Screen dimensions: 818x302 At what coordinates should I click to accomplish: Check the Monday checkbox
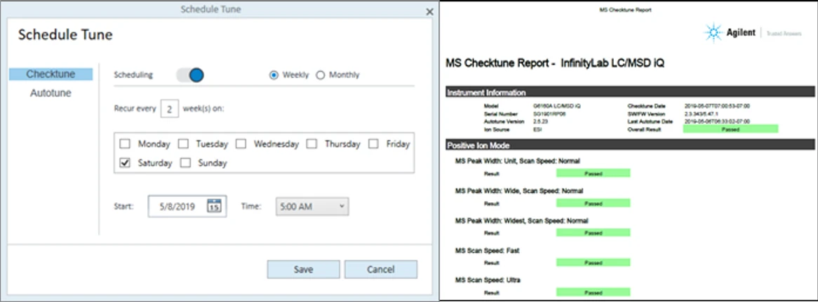(x=125, y=144)
